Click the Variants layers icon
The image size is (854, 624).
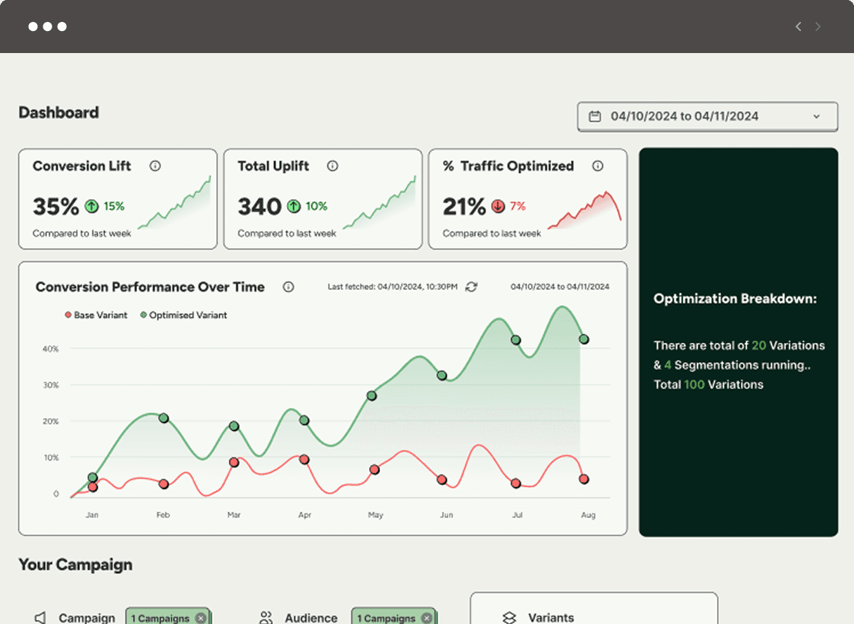pos(509,618)
